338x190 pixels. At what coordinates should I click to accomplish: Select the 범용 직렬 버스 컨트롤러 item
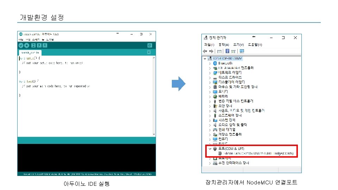[x=236, y=101]
